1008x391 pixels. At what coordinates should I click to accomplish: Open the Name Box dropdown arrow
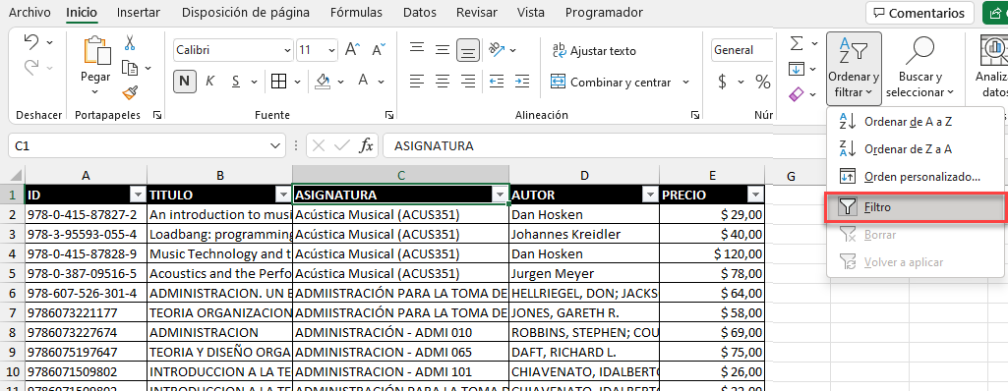click(276, 146)
